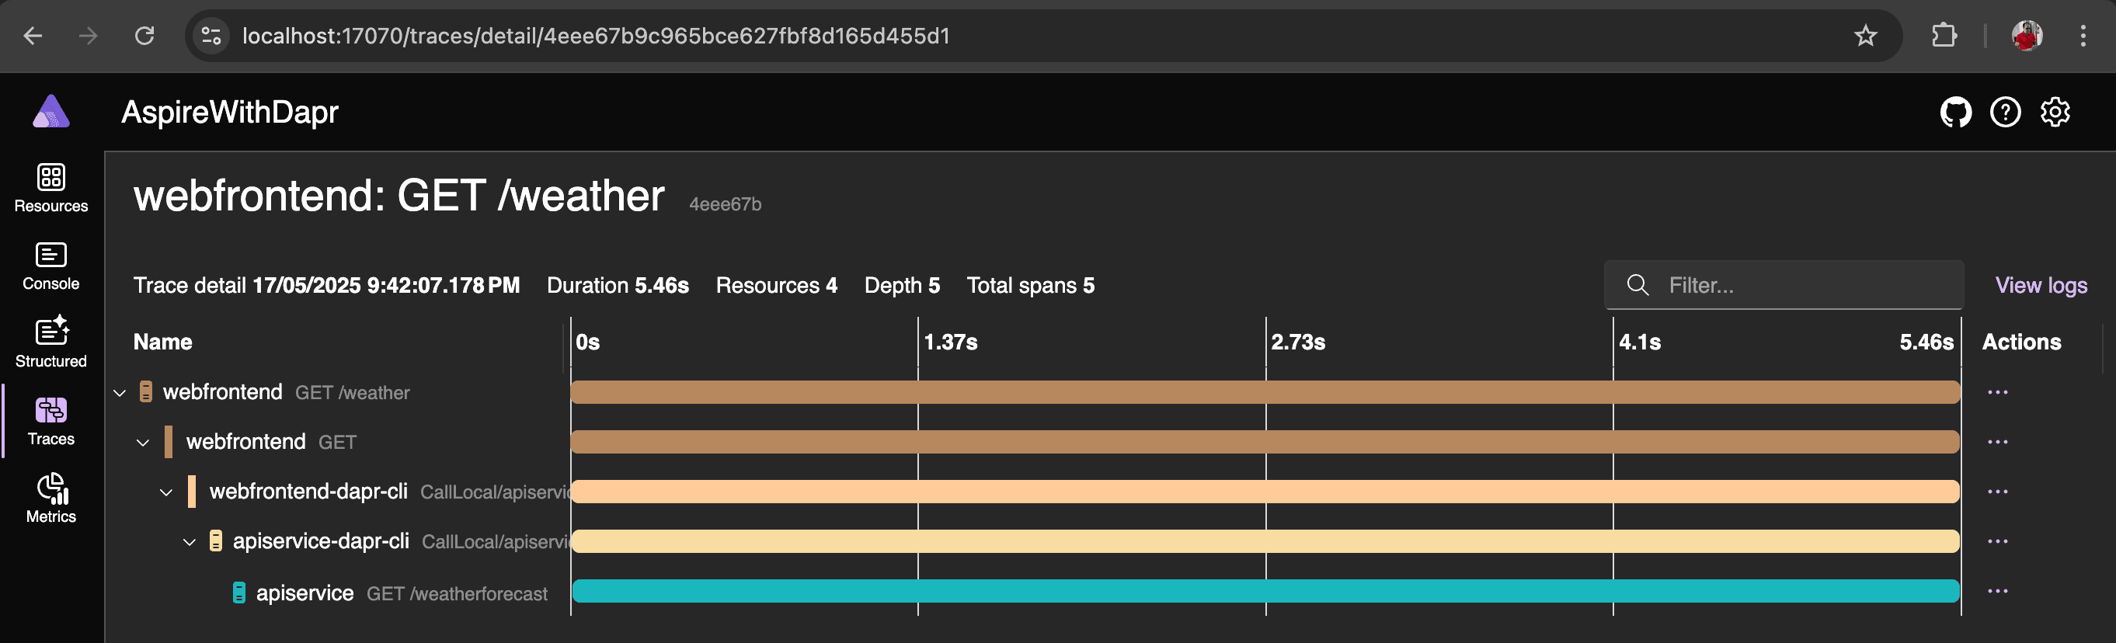Collapse the webfrontend GET span
2116x643 pixels.
click(x=143, y=443)
